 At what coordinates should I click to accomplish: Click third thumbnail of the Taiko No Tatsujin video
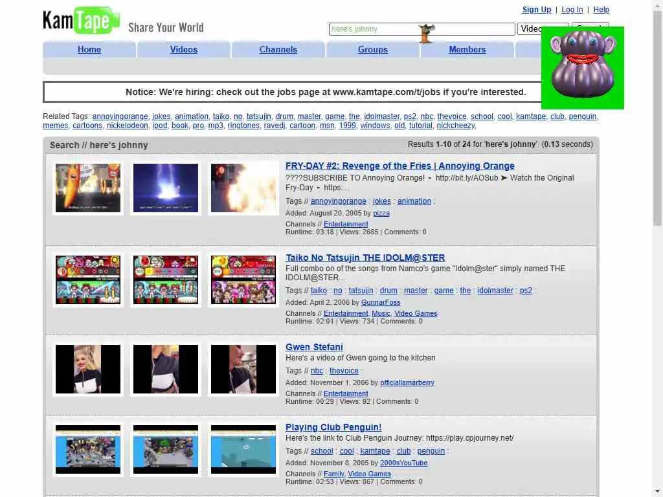click(243, 280)
